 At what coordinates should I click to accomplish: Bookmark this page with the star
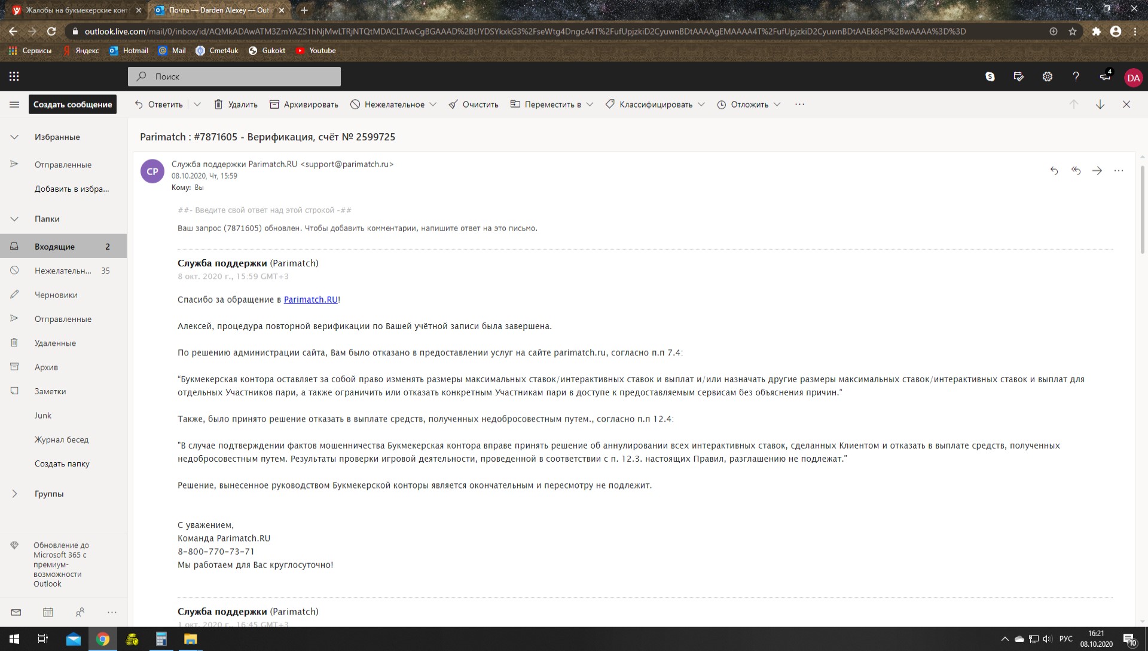pyautogui.click(x=1073, y=31)
